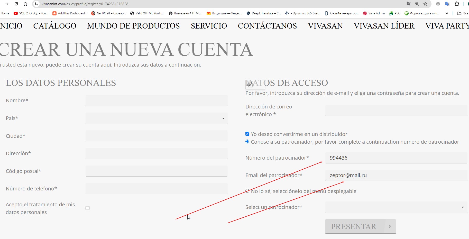Open MUNDO DE PRODUCTOS menu

[x=133, y=26]
